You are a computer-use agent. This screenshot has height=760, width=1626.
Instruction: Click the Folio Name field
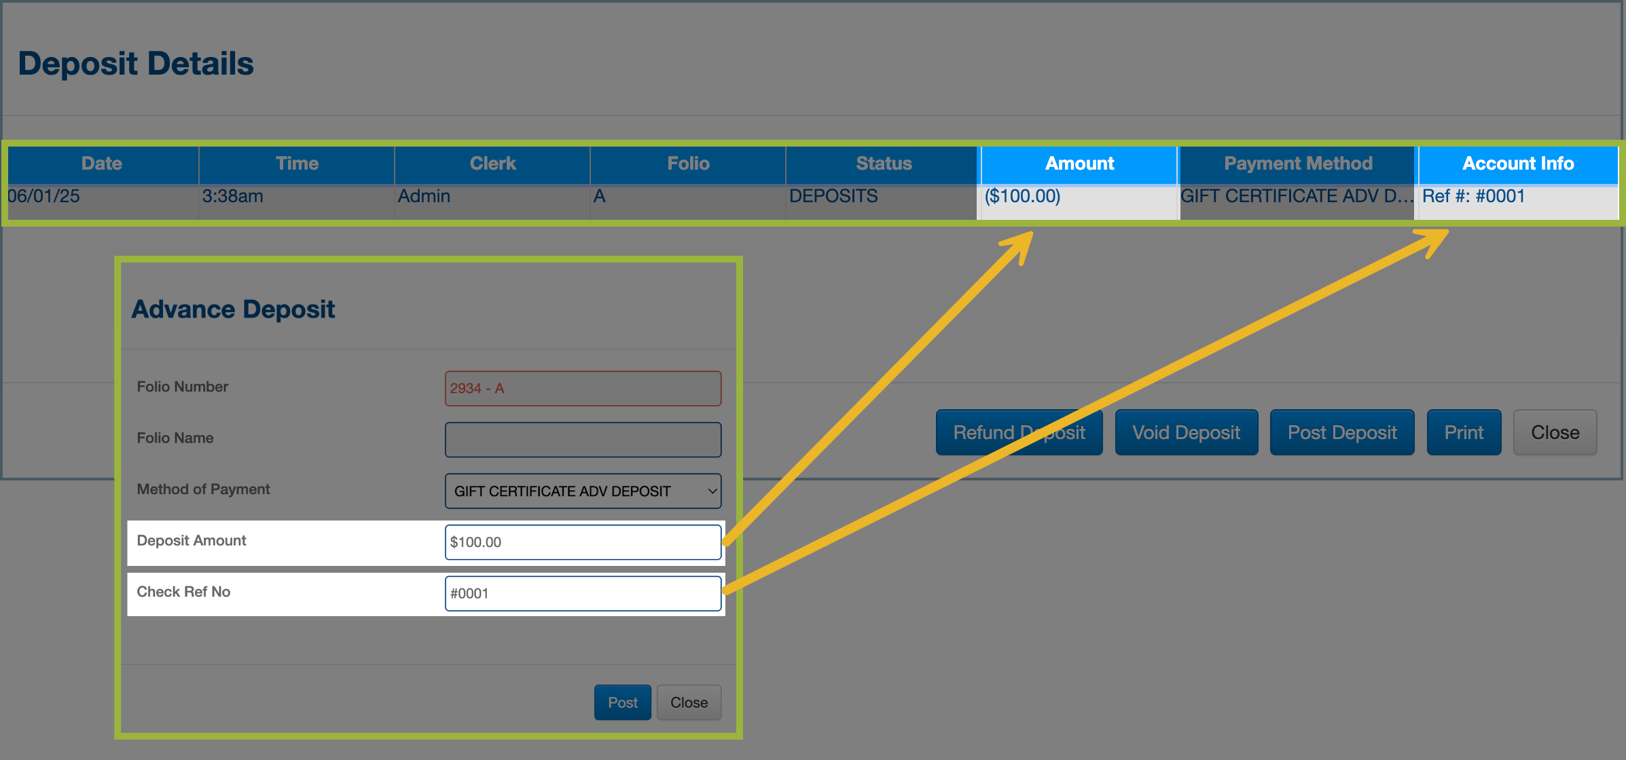point(583,440)
